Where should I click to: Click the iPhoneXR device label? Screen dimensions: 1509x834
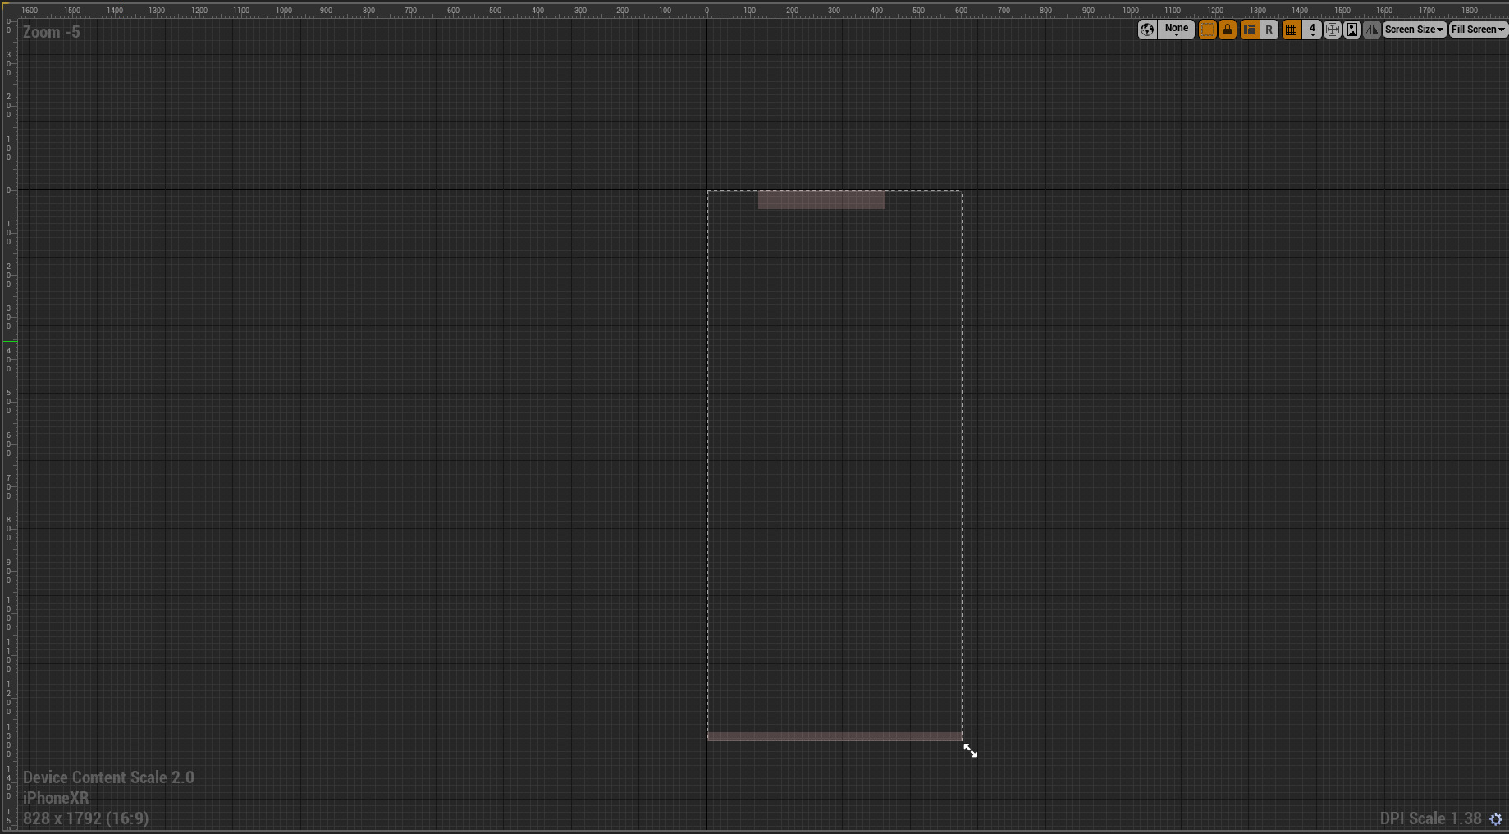56,798
